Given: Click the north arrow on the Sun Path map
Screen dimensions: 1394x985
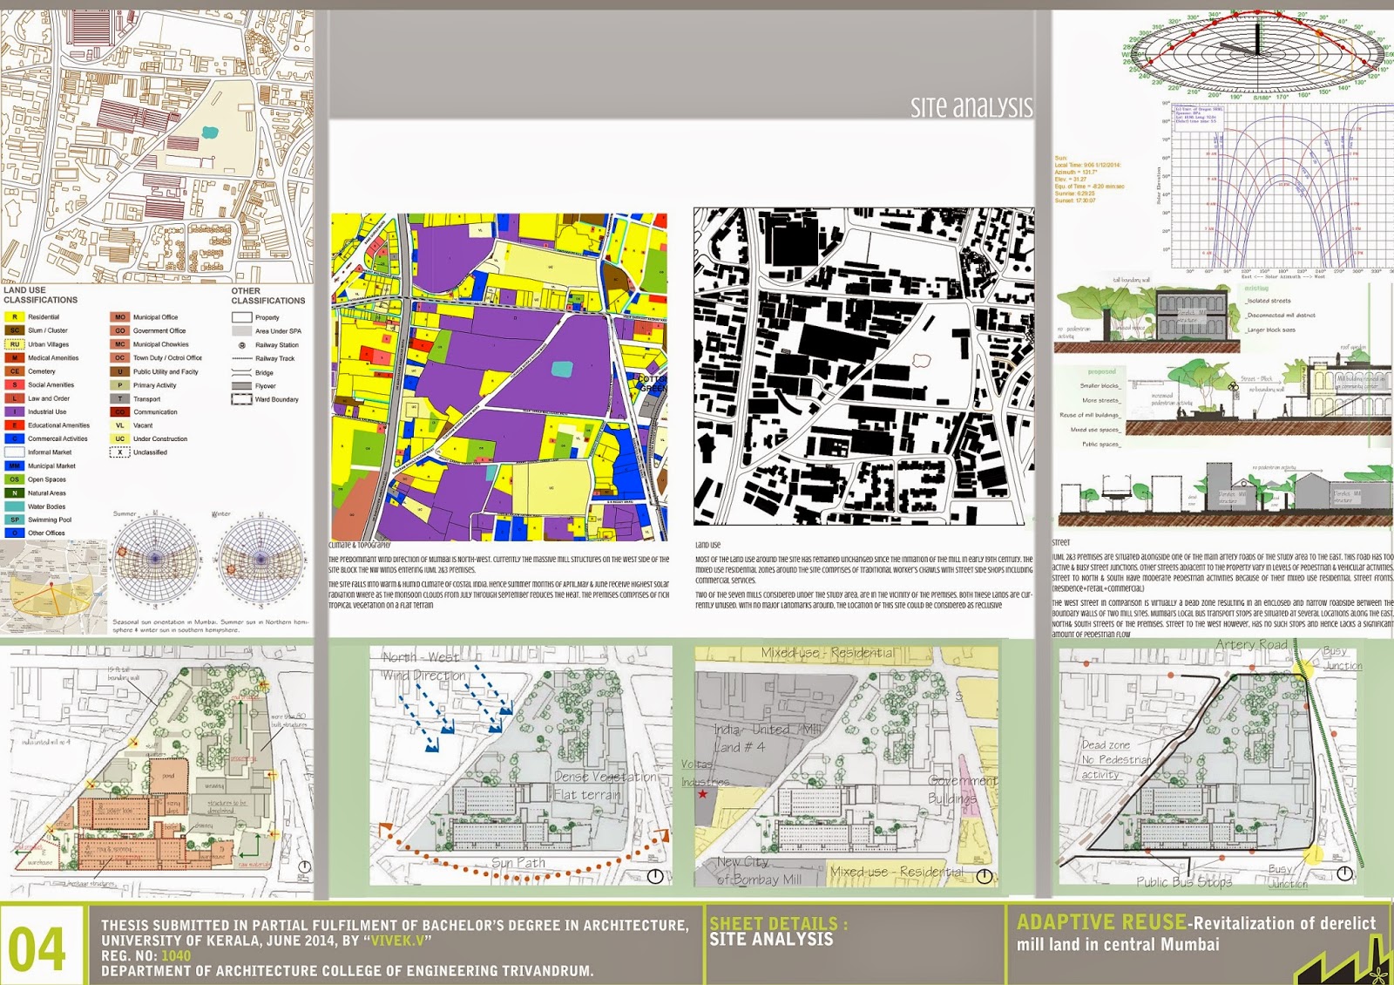Looking at the screenshot, I should pos(656,874).
